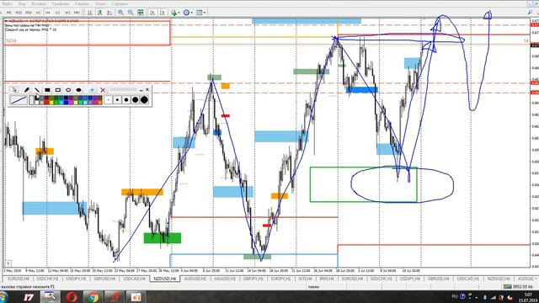Open Google Chrome from the taskbar
This screenshot has height=303, width=539.
pyautogui.click(x=93, y=297)
